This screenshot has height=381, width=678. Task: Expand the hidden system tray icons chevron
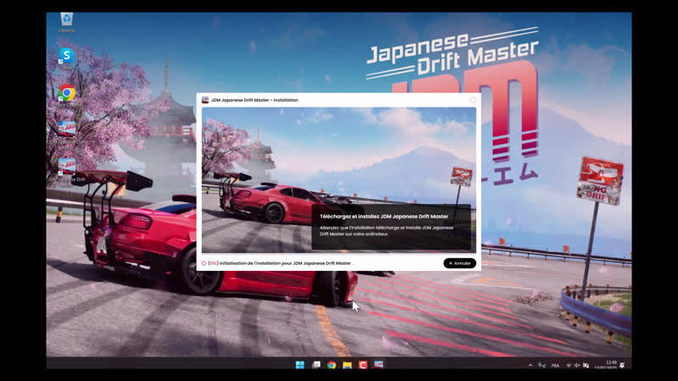coord(531,366)
